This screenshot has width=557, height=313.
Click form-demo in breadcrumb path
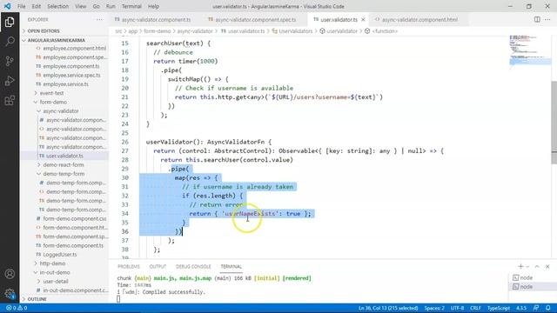(157, 31)
